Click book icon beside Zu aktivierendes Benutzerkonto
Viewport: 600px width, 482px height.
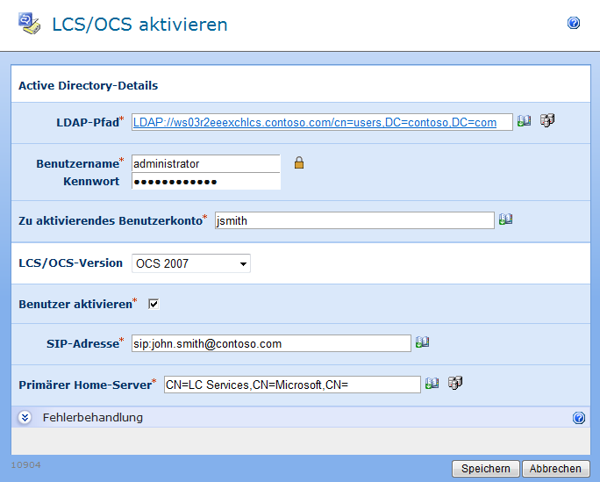pos(505,219)
